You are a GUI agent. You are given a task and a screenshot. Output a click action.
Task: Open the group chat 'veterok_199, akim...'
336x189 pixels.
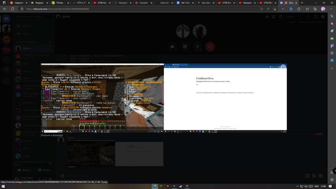(34, 56)
